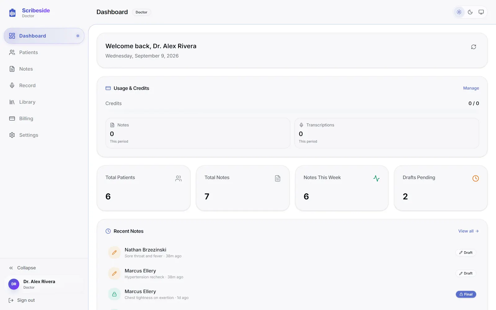Open the Billing section
Viewport: 496px width, 310px height.
44,118
